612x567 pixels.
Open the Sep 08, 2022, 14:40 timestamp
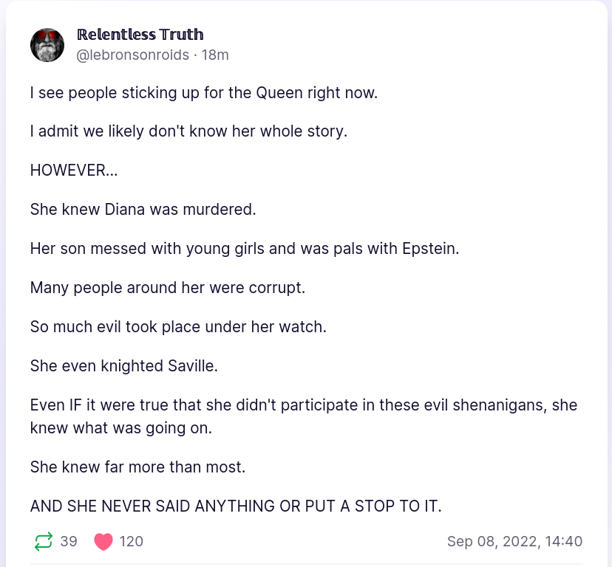point(514,542)
